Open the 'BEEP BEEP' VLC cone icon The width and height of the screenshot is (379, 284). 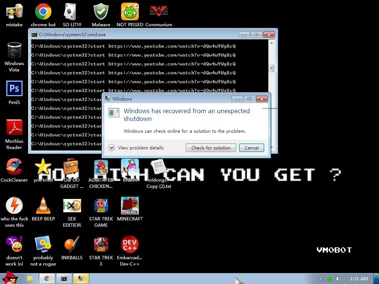coord(43,209)
